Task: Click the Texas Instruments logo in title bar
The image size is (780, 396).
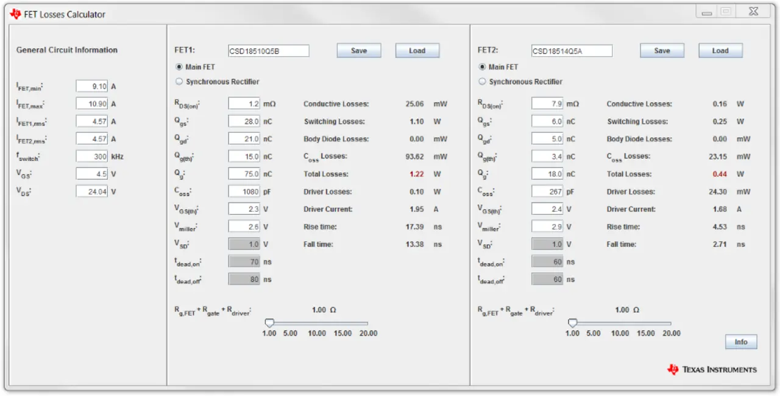Action: click(x=15, y=14)
